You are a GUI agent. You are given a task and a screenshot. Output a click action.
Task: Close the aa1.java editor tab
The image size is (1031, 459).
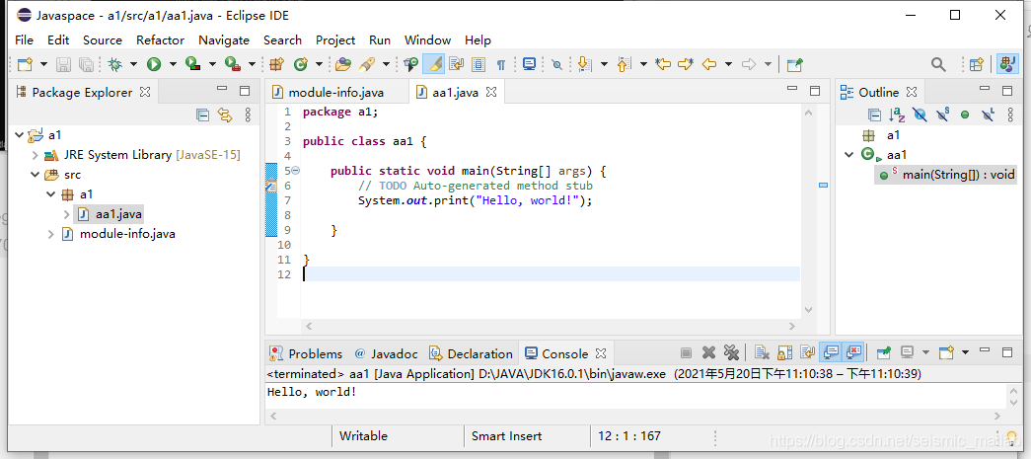[x=490, y=92]
